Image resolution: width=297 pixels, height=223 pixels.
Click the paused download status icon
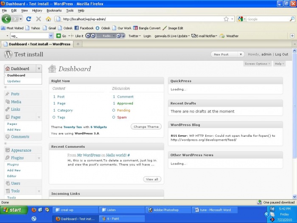[x=260, y=202]
